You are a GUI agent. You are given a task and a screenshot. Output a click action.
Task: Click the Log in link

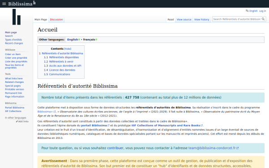point(262,11)
